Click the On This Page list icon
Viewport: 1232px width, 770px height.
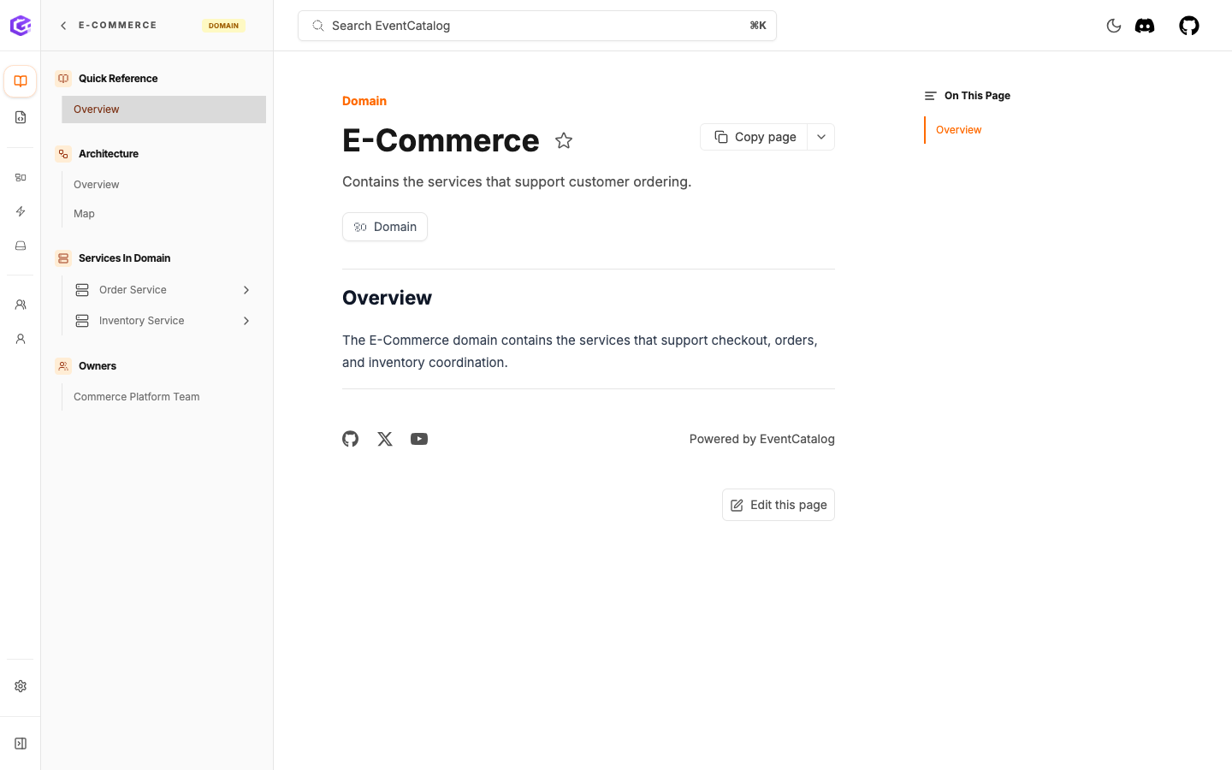click(x=931, y=96)
